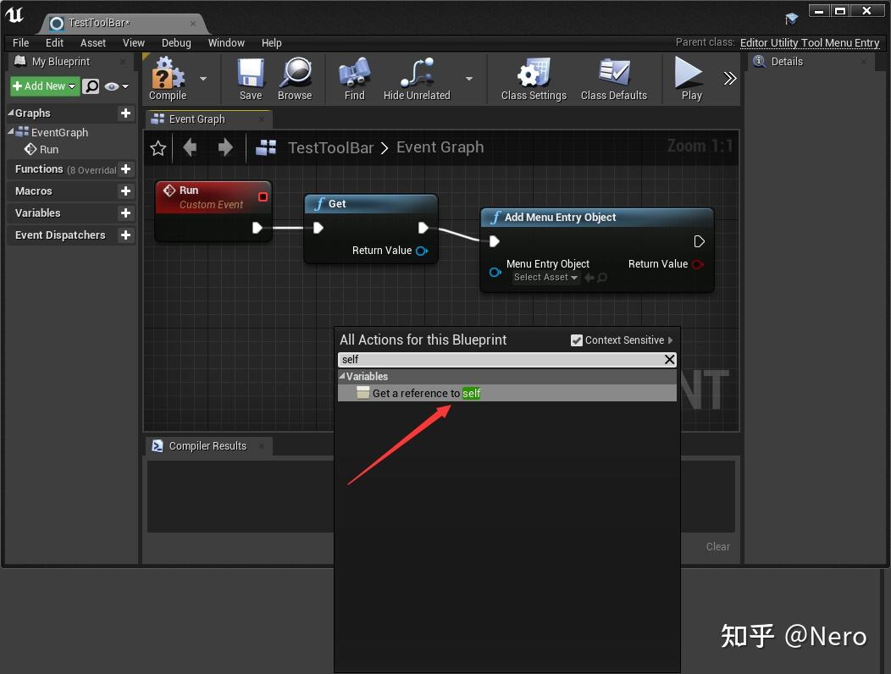Click Hide Unrelated nodes
Image resolution: width=891 pixels, height=674 pixels.
416,79
